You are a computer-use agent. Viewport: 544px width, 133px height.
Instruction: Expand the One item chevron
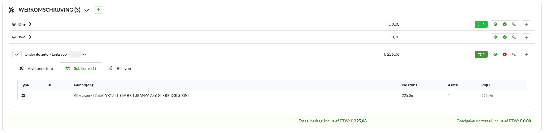tap(30, 24)
